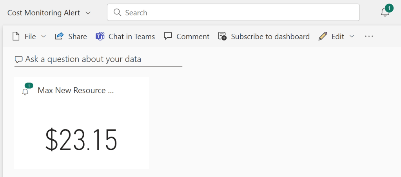This screenshot has height=177, width=401.
Task: Click the Chat in Teams label
Action: coord(131,36)
